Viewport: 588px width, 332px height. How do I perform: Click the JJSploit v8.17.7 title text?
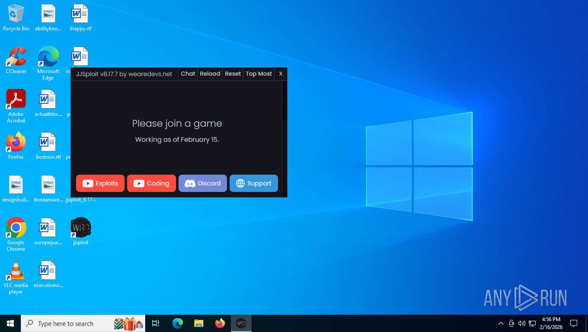tap(124, 74)
